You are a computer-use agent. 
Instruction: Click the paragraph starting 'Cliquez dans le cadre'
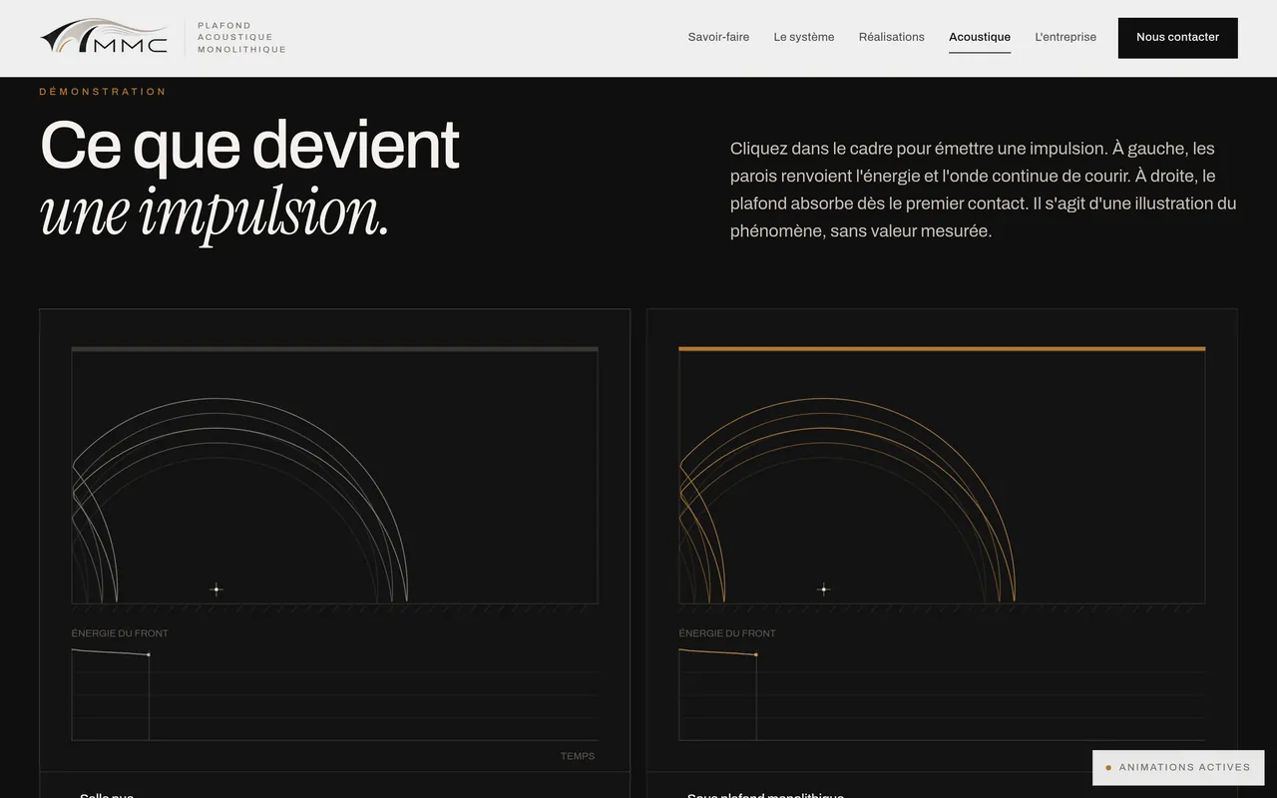[984, 190]
